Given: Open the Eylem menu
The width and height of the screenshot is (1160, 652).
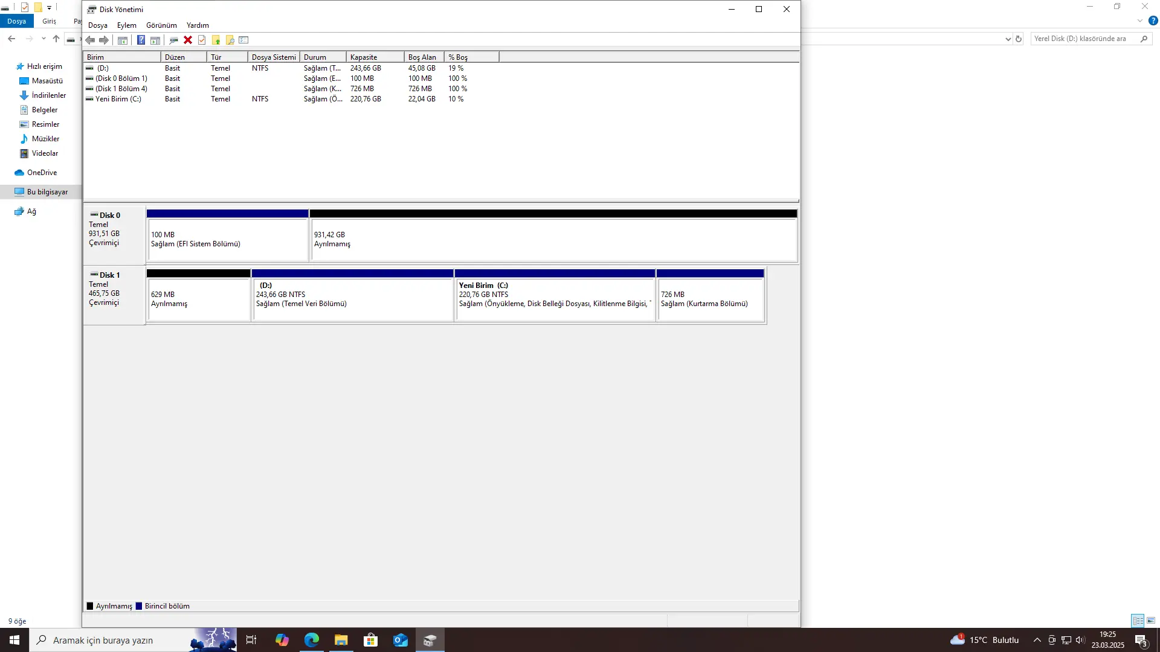Looking at the screenshot, I should click(x=127, y=25).
